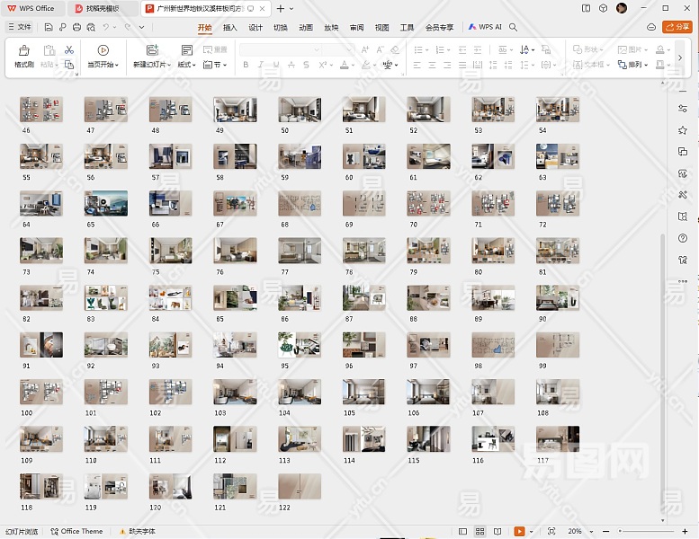
Task: Open the 排列 arrange dropdown
Action: 638,65
